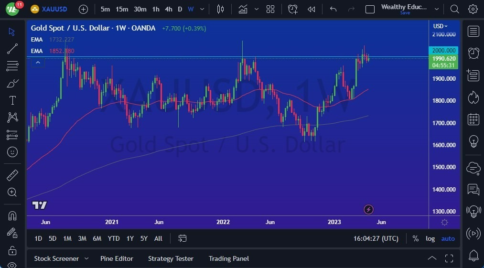Screen dimensions: 484x268
Task: Set the date range to 3M
Action: [x=82, y=238]
